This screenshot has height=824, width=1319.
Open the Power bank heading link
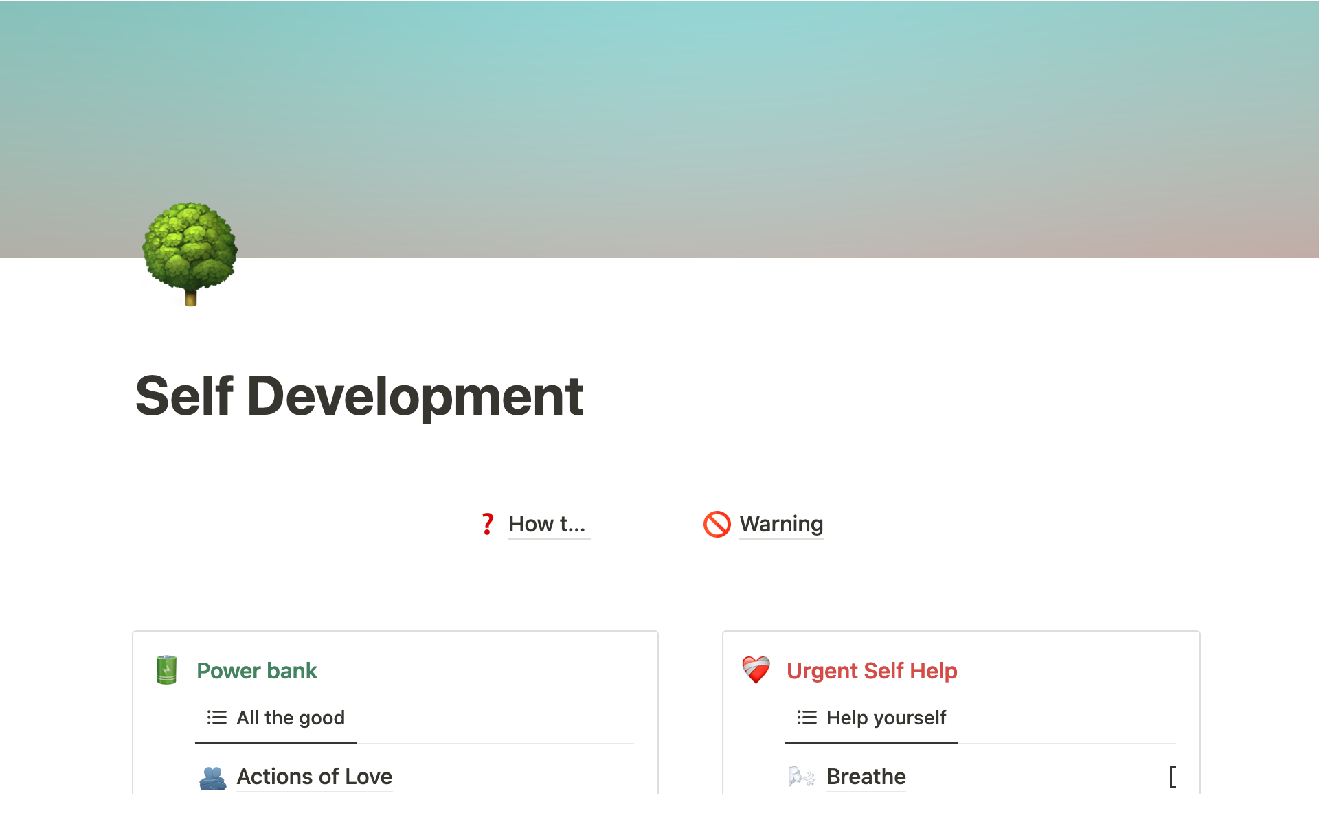click(257, 671)
